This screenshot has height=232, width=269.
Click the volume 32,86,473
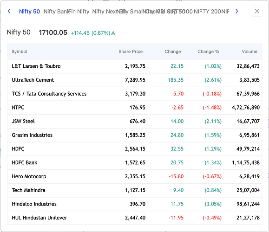point(248,66)
